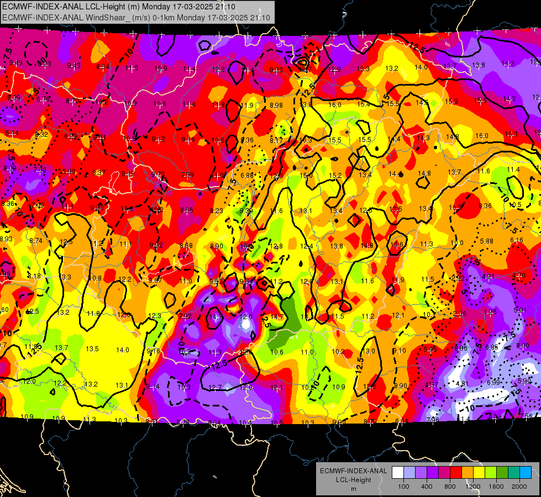Click the wind shear value 8.55

tap(187, 210)
